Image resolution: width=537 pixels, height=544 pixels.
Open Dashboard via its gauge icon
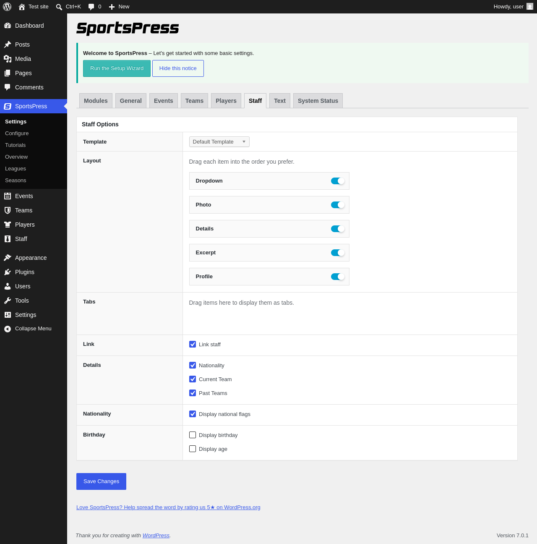tap(8, 26)
